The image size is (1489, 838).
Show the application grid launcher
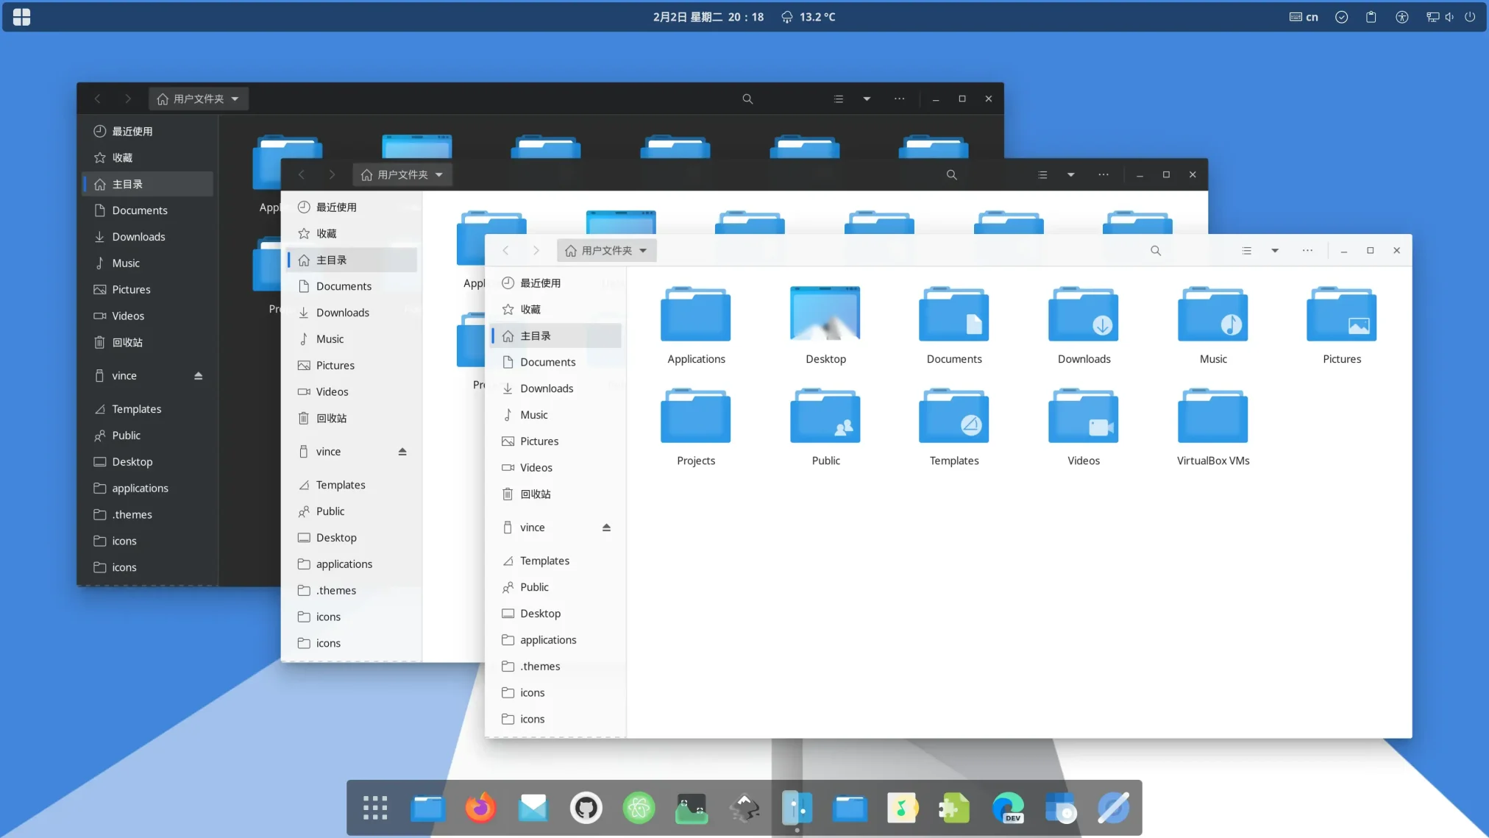(x=374, y=807)
